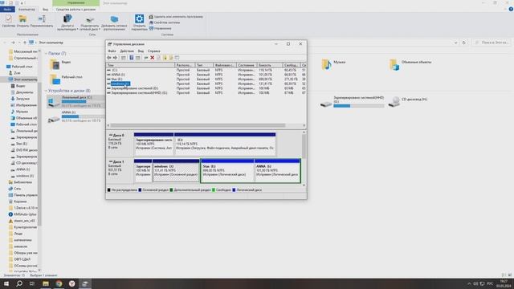Click Свойства icon in Explorer ribbon
Viewport: 514px width, 289px height.
click(x=9, y=22)
